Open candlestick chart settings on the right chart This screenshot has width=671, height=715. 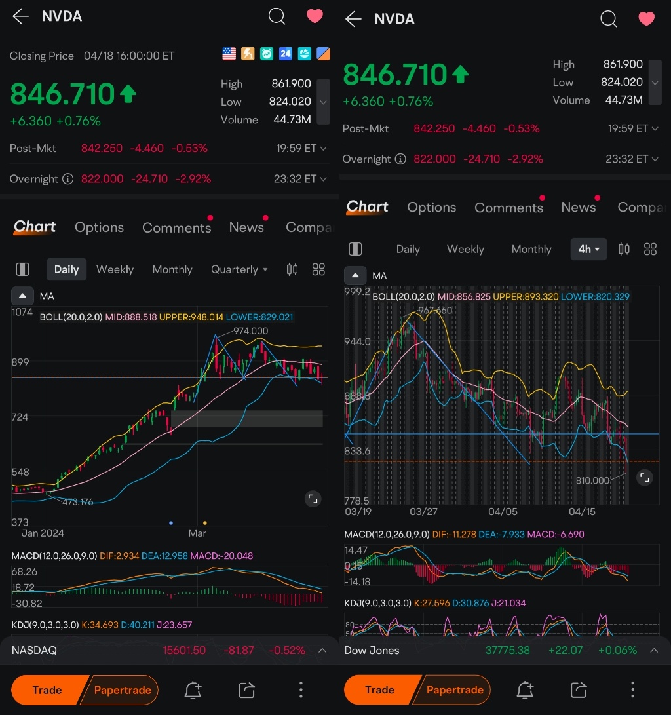(624, 249)
